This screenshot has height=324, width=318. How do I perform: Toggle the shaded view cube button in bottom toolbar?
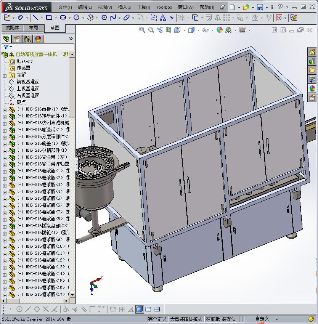pyautogui.click(x=139, y=309)
